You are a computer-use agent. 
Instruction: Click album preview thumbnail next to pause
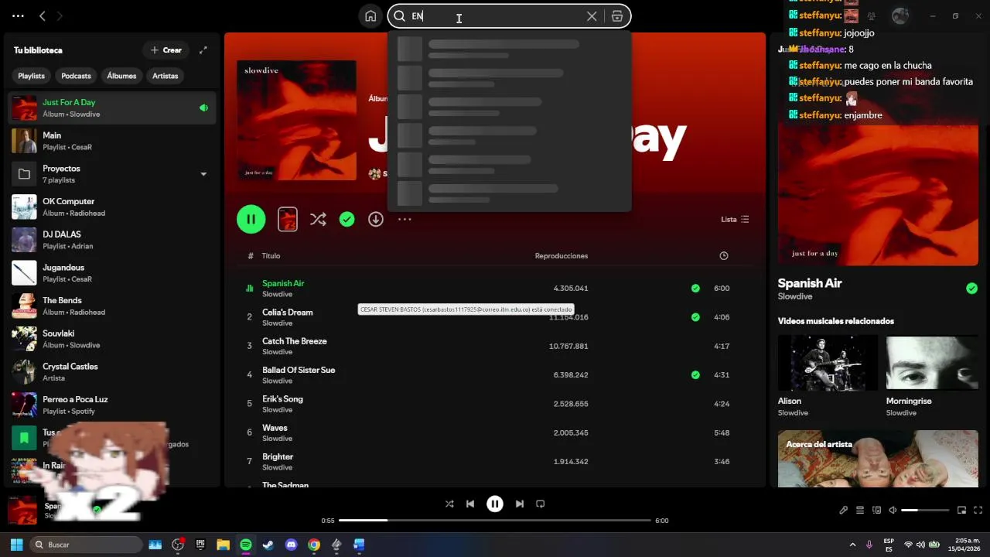(287, 219)
